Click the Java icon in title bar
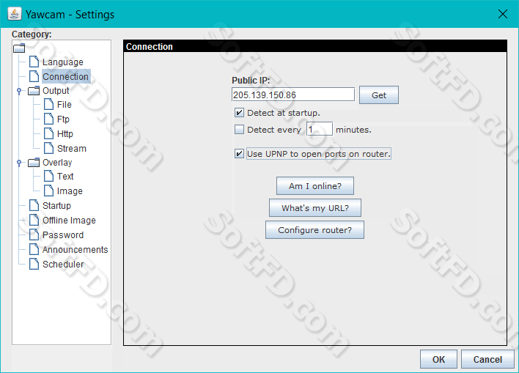The width and height of the screenshot is (519, 373). tap(15, 14)
